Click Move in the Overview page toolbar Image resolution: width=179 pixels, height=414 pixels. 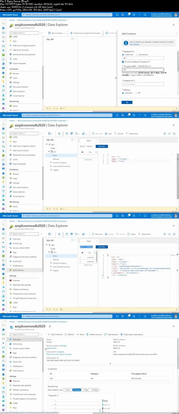click(80, 334)
